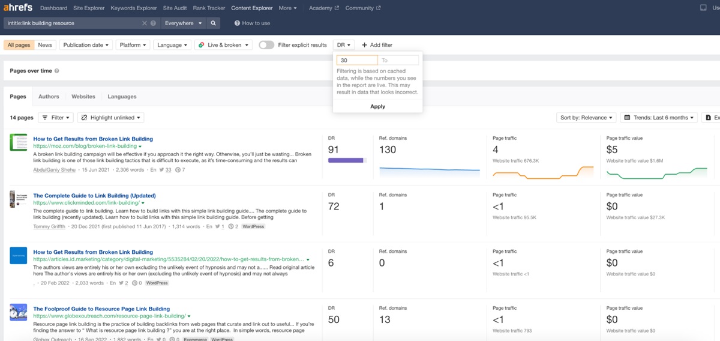Select the Pages tab
This screenshot has width=720, height=341.
pos(18,96)
